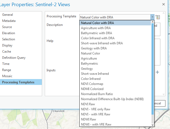Select the Processing Templates page

(x=21, y=82)
